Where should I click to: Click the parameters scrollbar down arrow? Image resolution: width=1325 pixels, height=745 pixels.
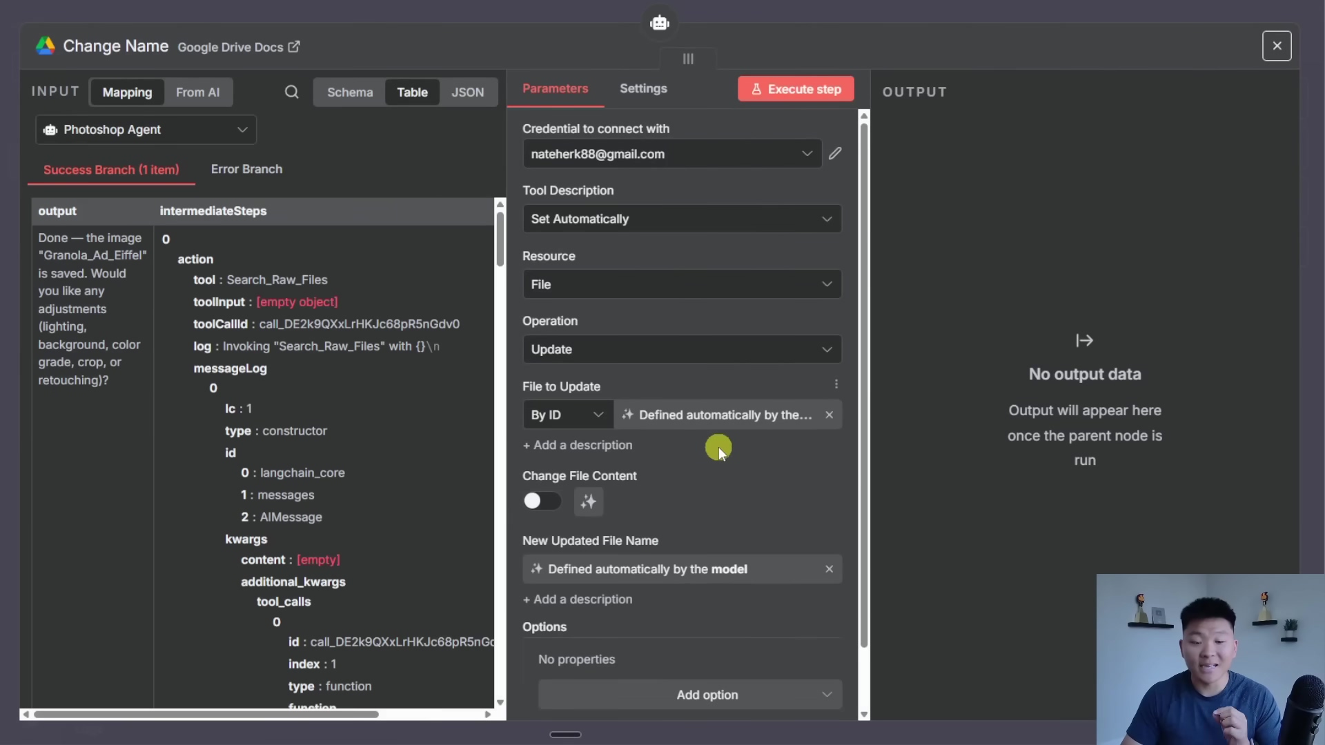[864, 715]
